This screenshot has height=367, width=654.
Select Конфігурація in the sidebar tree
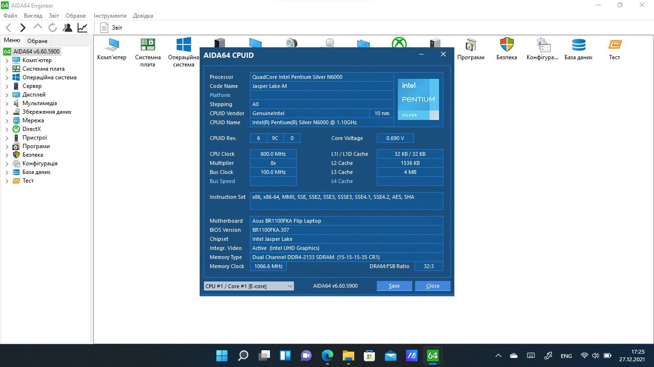click(x=40, y=163)
